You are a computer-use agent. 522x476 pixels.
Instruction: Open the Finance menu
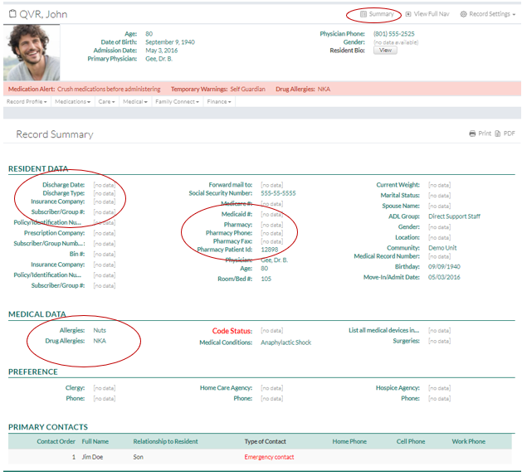(x=219, y=102)
